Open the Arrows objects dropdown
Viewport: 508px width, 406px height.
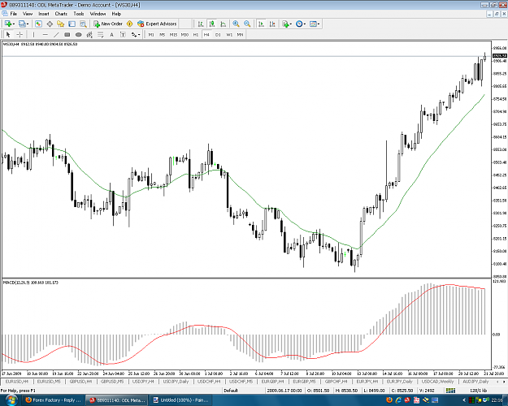(136, 34)
